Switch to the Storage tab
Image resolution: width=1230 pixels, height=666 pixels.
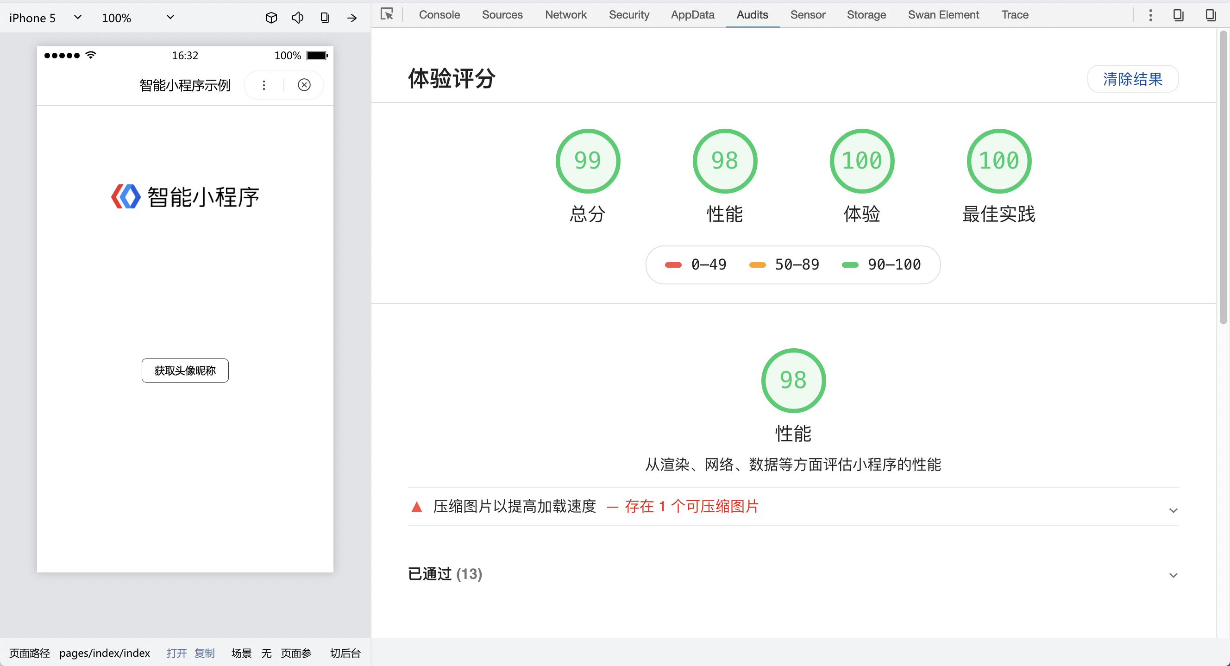coord(866,15)
